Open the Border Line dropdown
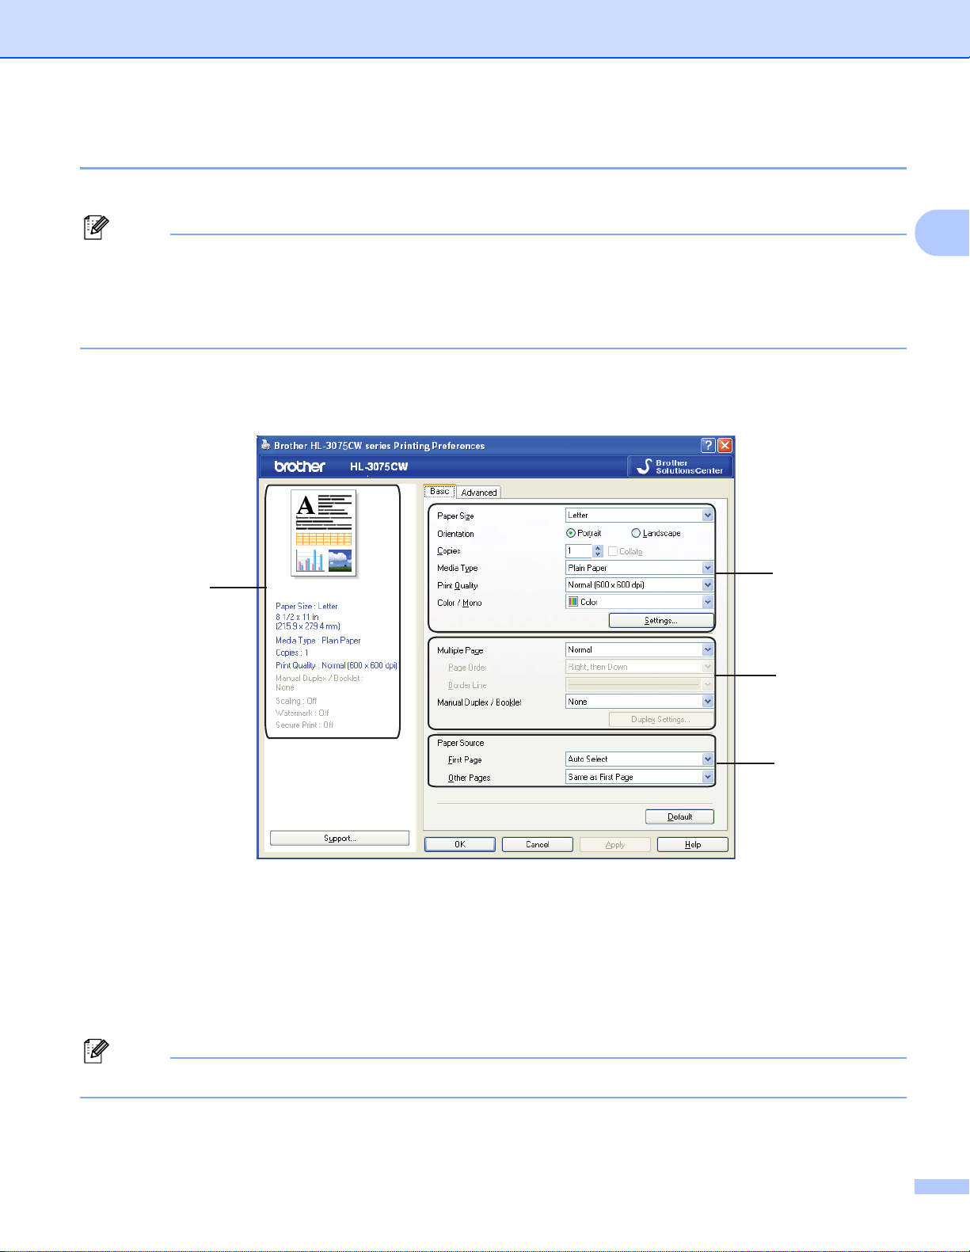Image resolution: width=970 pixels, height=1252 pixels. pyautogui.click(x=640, y=684)
